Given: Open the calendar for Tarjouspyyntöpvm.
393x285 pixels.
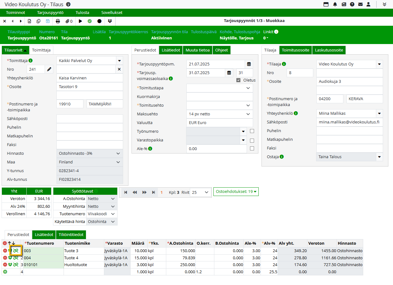Looking at the screenshot, I should tap(249, 64).
